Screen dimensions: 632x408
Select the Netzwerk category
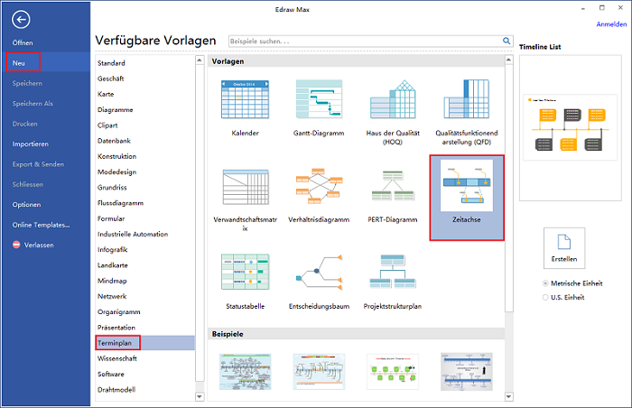(112, 296)
